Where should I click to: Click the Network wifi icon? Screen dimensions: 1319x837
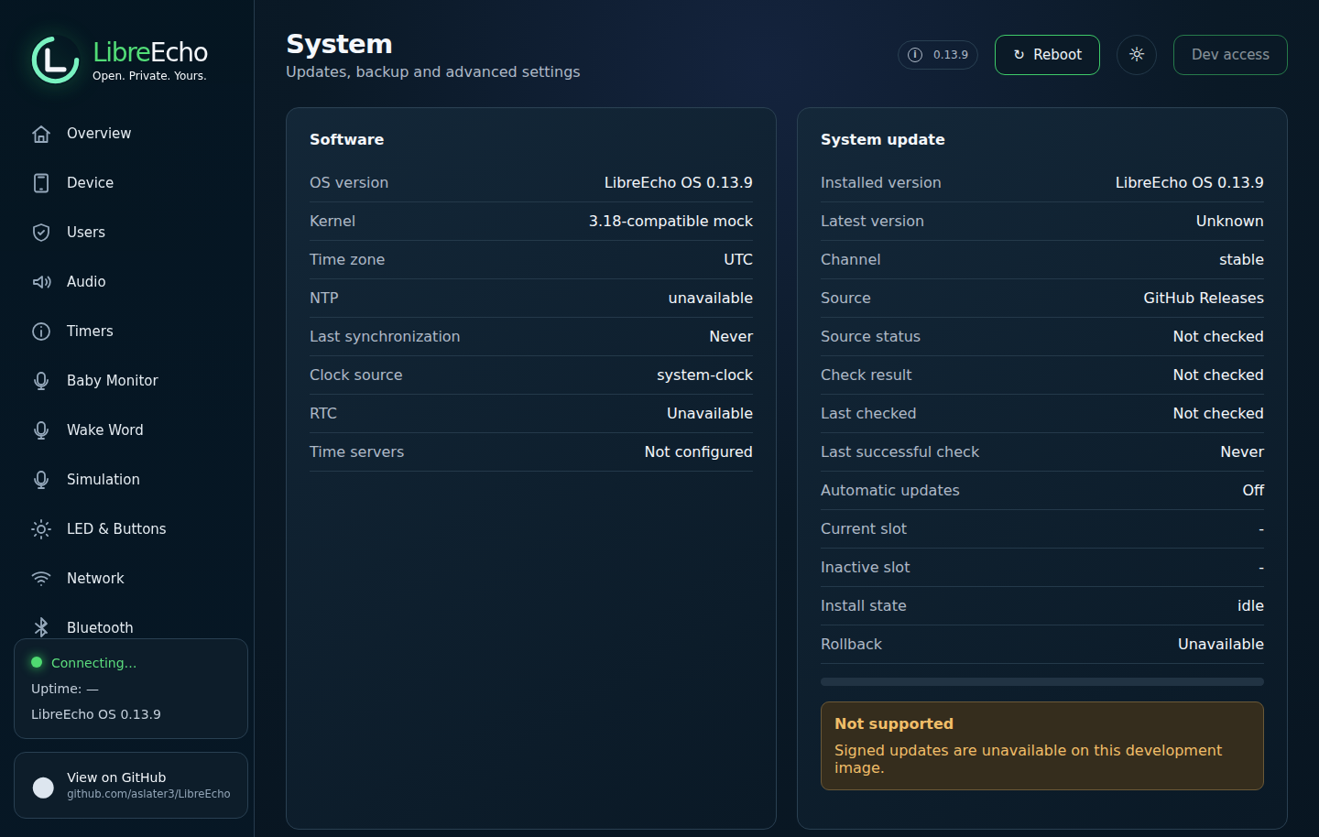click(x=41, y=579)
